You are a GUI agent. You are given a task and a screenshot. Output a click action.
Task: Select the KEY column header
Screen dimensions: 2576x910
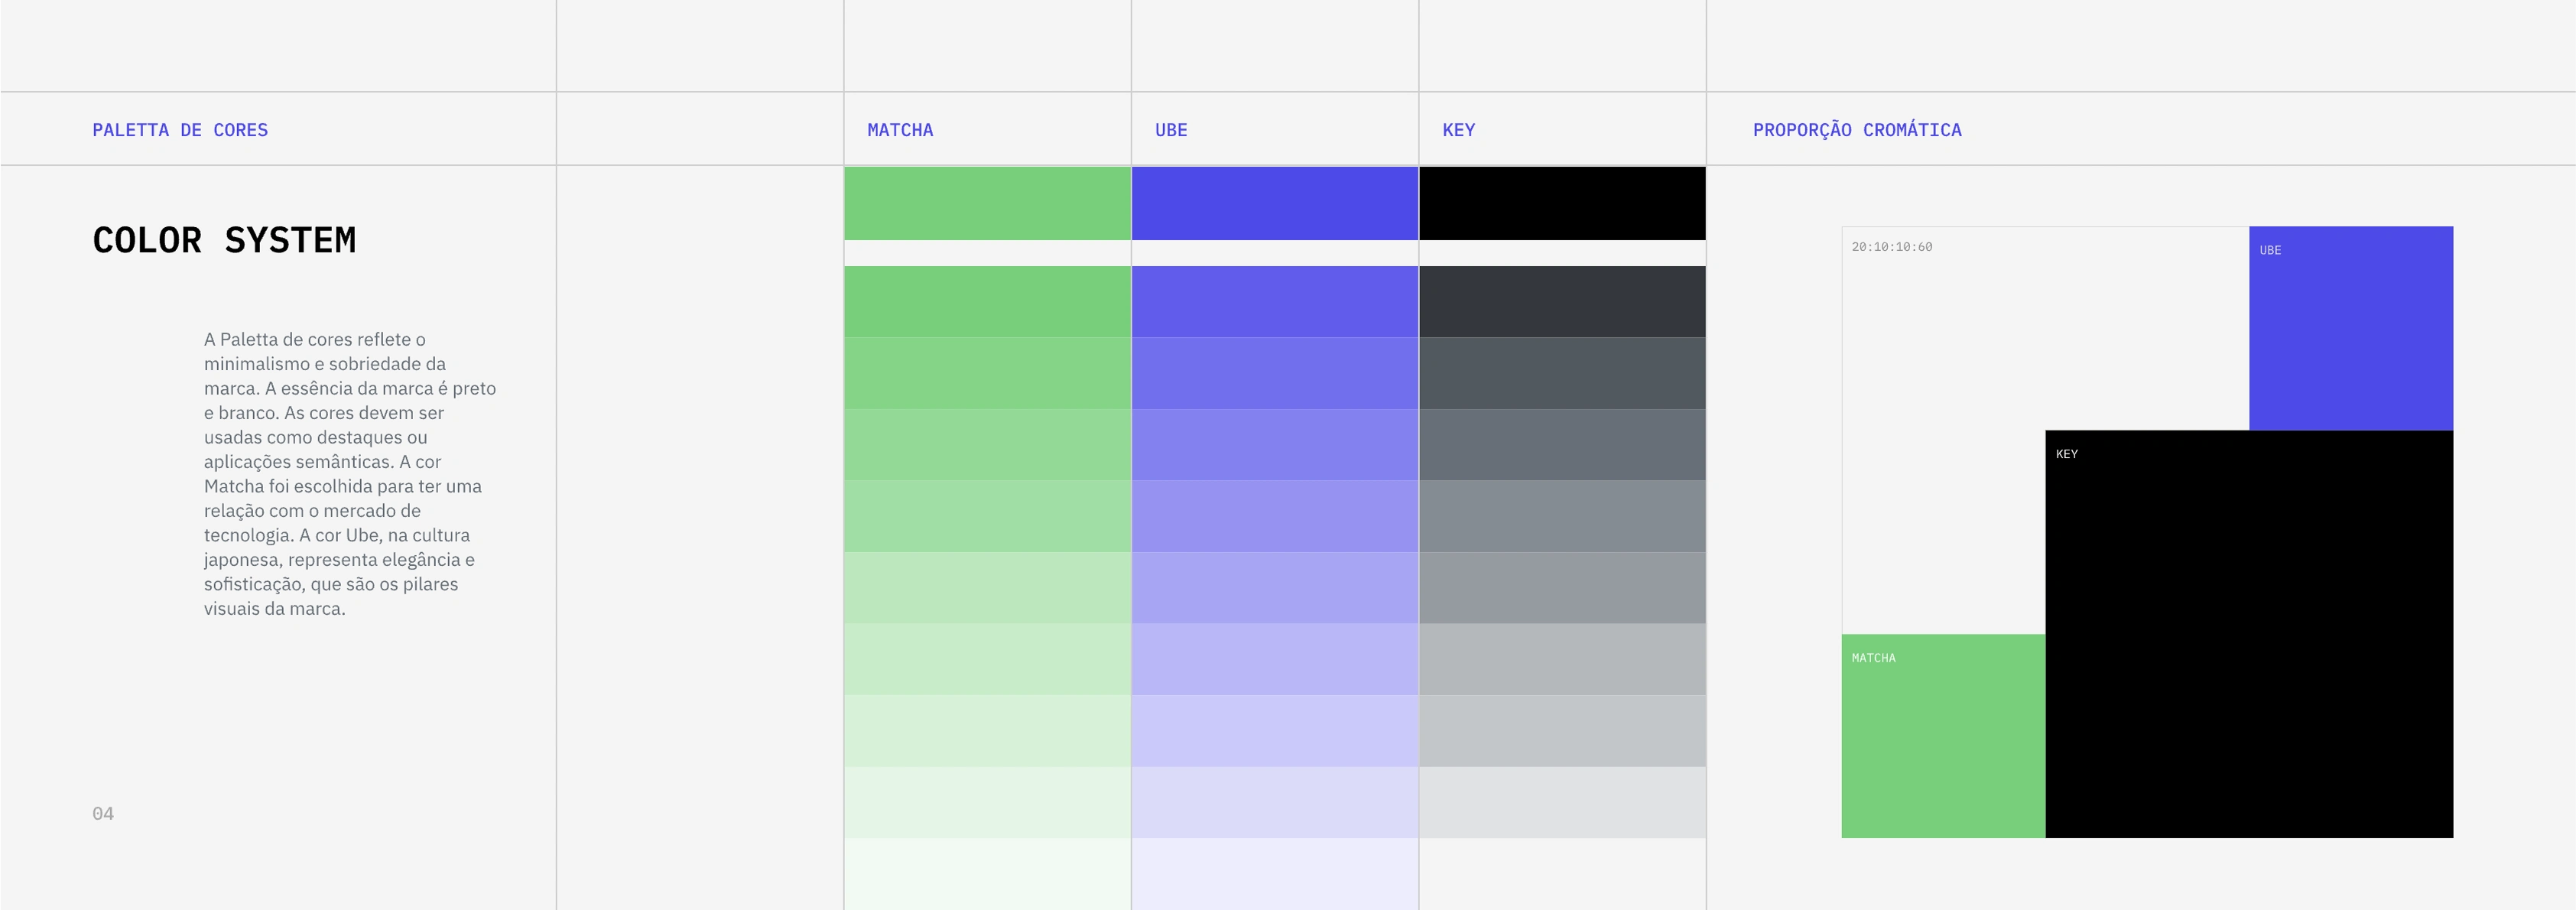(x=1458, y=130)
